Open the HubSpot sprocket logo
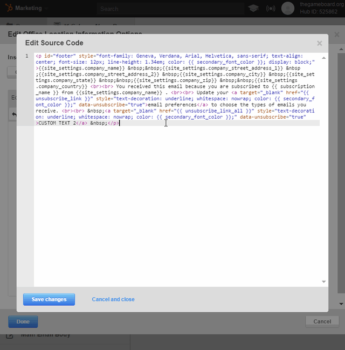This screenshot has height=350, width=345. click(9, 8)
